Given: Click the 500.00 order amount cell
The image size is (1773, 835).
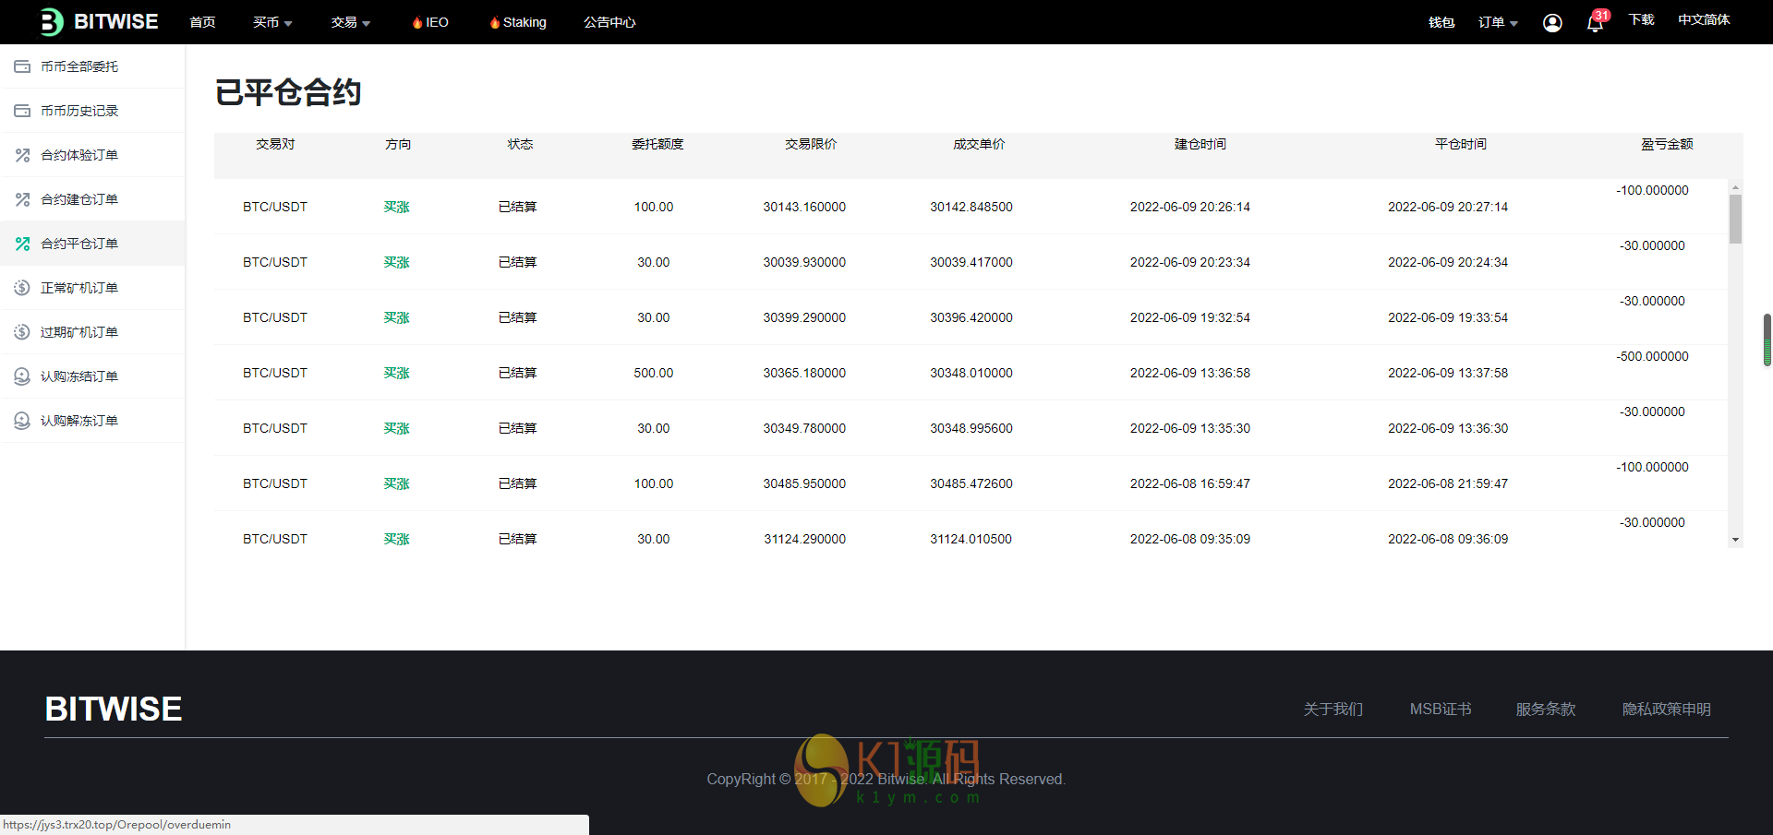Looking at the screenshot, I should click(x=654, y=373).
